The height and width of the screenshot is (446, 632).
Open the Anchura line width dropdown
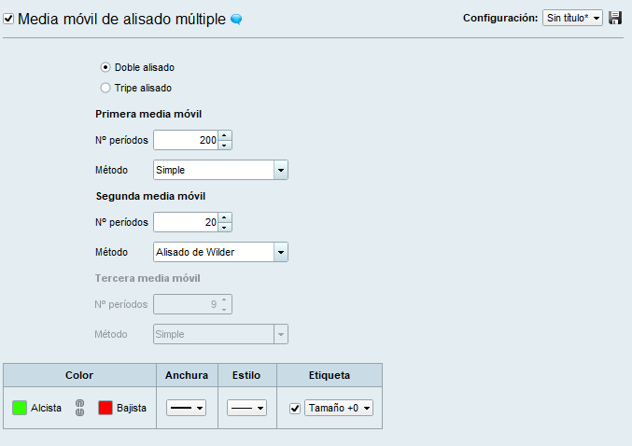pos(187,408)
